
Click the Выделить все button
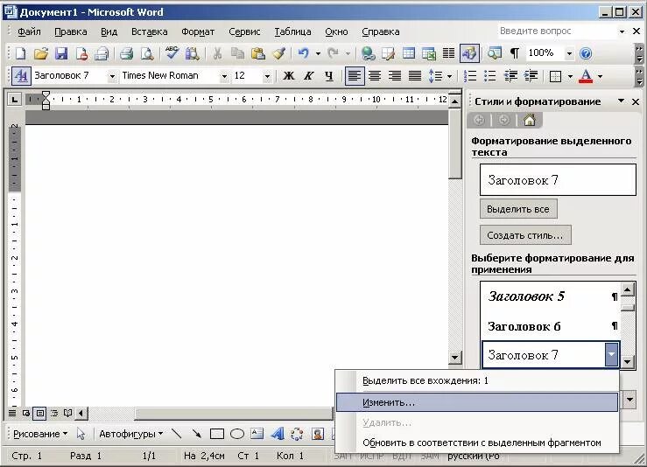point(518,209)
